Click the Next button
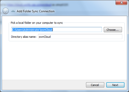 pyautogui.click(x=115, y=85)
